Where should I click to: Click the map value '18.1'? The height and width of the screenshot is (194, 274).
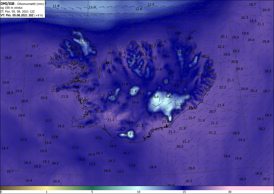[x=141, y=94]
